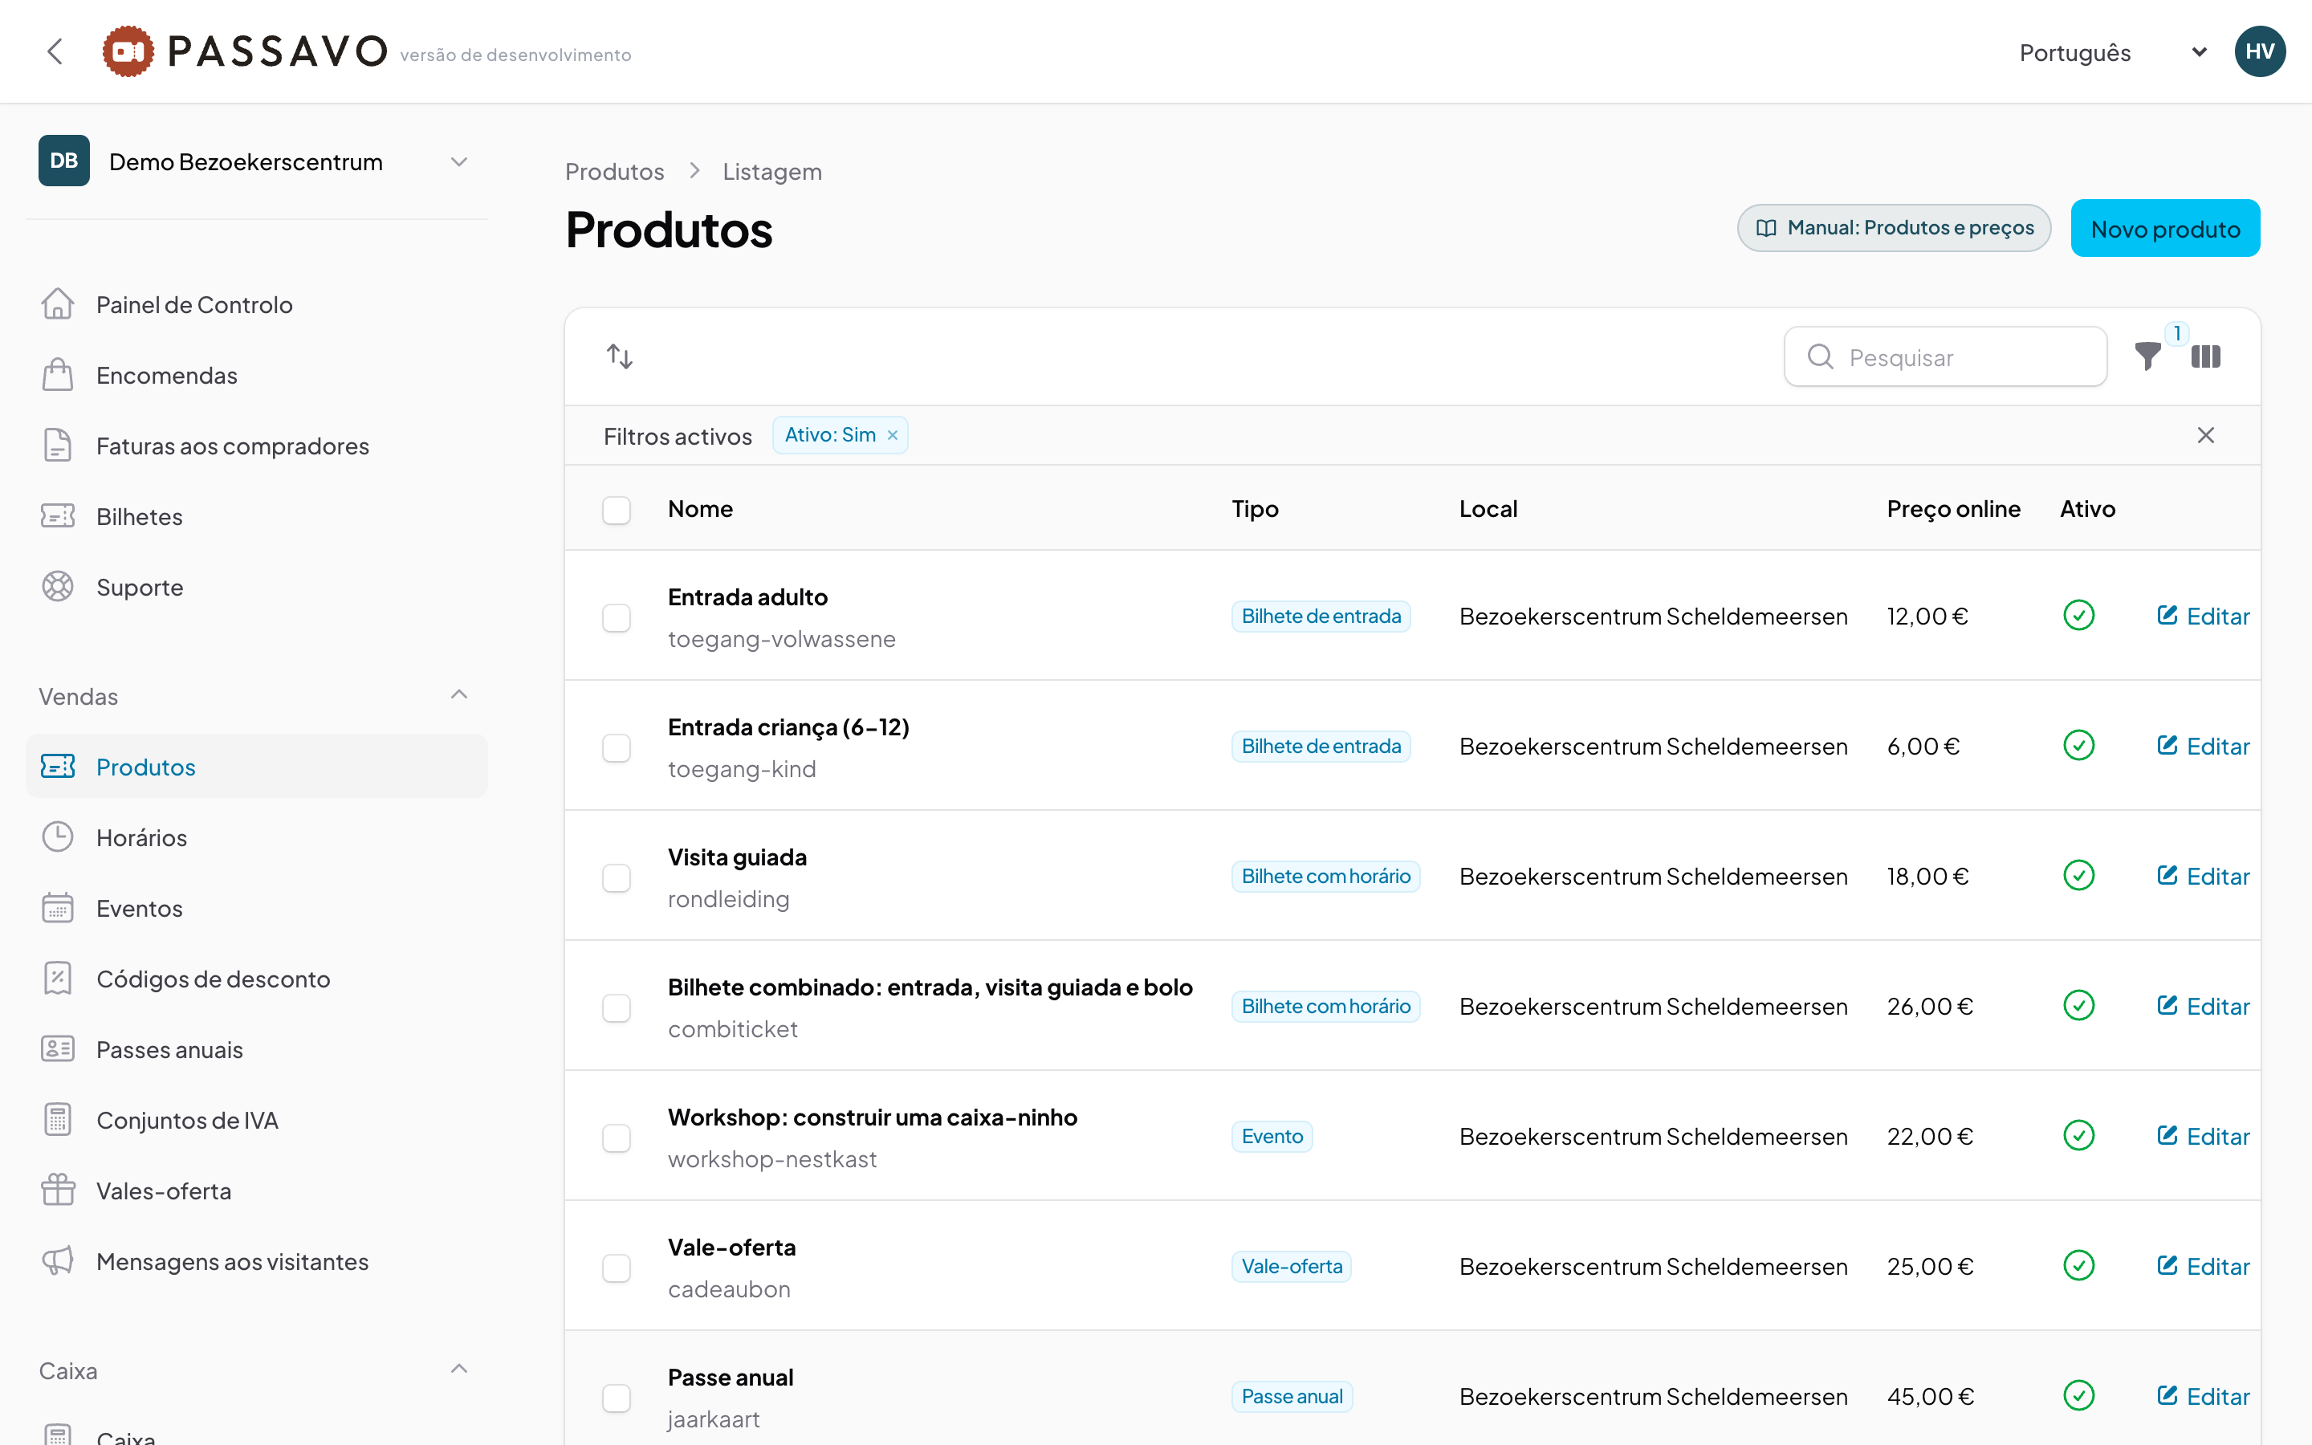The image size is (2312, 1445).
Task: Open Eventos calendar menu item
Action: point(256,909)
